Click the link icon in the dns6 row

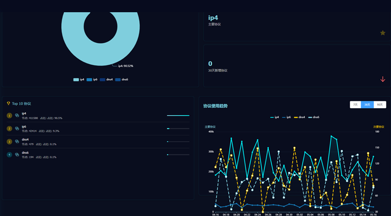[17, 155]
